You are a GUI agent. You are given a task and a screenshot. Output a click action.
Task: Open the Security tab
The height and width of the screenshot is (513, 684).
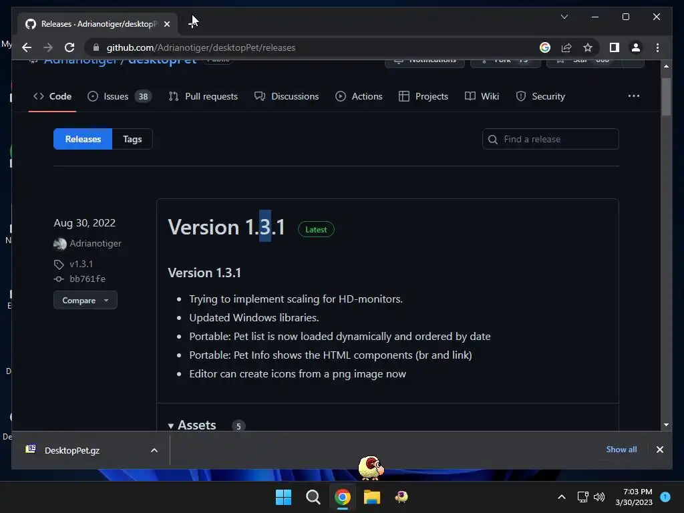click(540, 96)
